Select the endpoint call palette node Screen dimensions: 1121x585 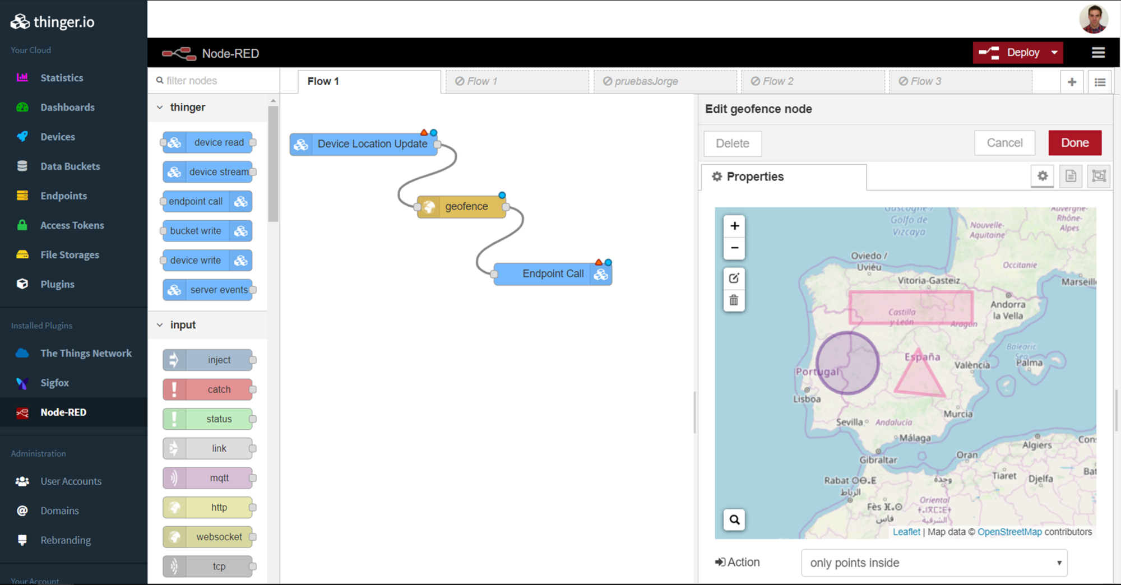pos(206,202)
